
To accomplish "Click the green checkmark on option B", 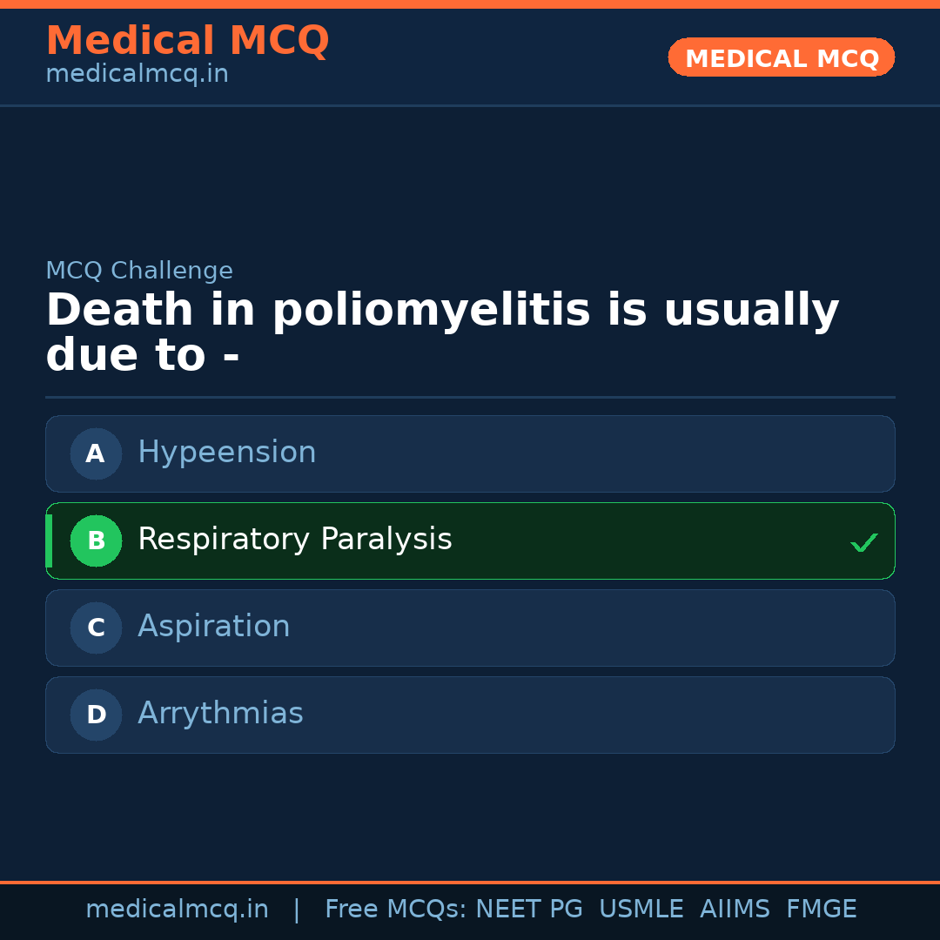I will click(x=863, y=543).
